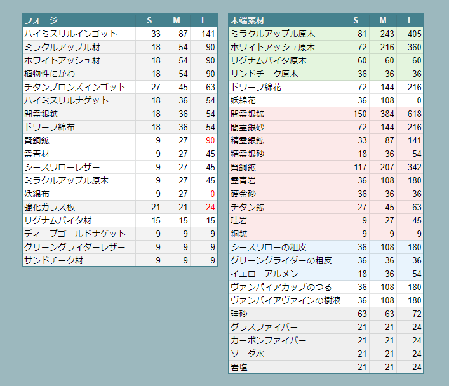Click the シースワローの粗皮 cell
The image size is (449, 386).
tap(286, 247)
